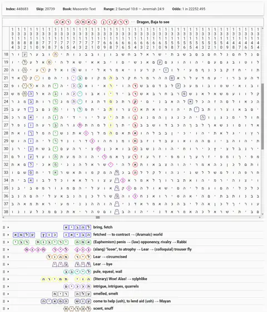Click the 'Odds: 1 in 22252.495' entry
267x312 pixels.
coord(189,9)
